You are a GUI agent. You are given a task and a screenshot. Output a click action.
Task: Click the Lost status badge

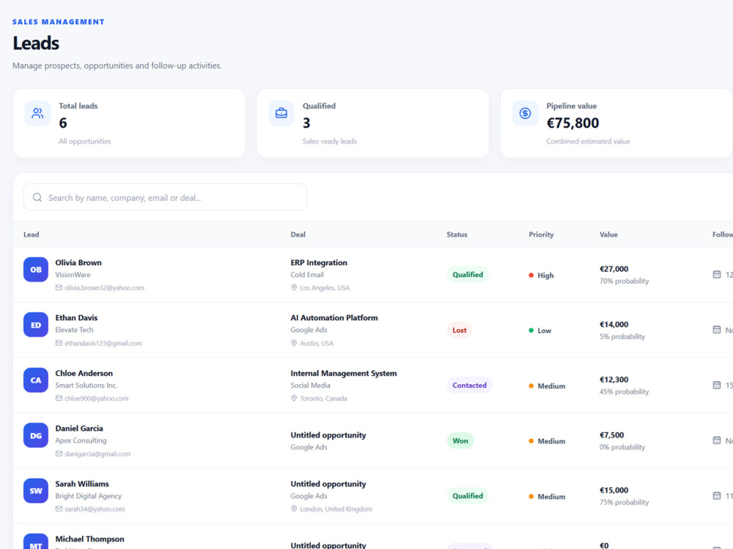(x=459, y=330)
